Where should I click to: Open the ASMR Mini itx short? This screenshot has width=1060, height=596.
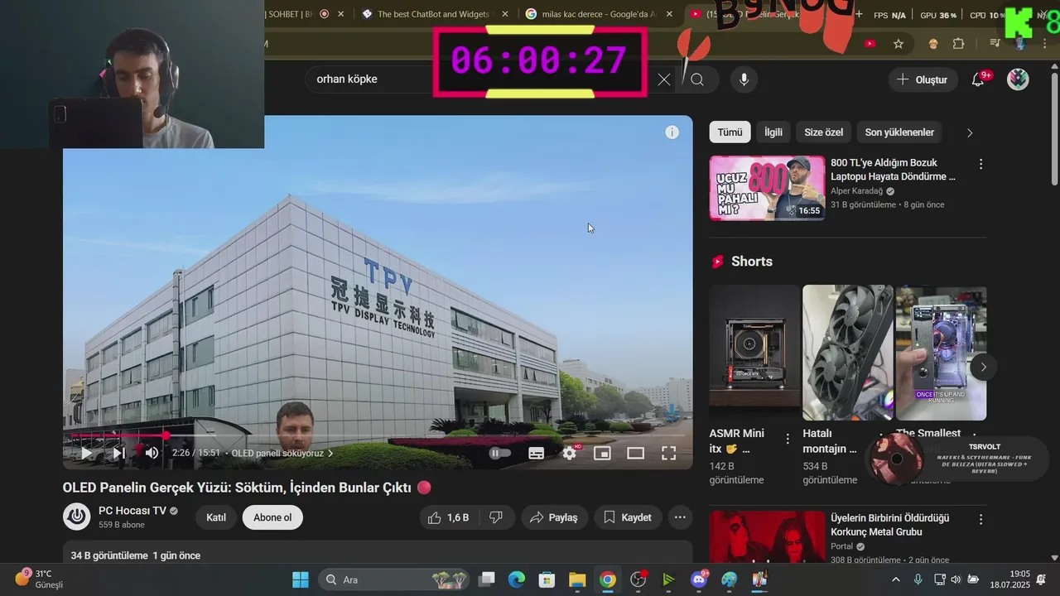click(x=754, y=353)
